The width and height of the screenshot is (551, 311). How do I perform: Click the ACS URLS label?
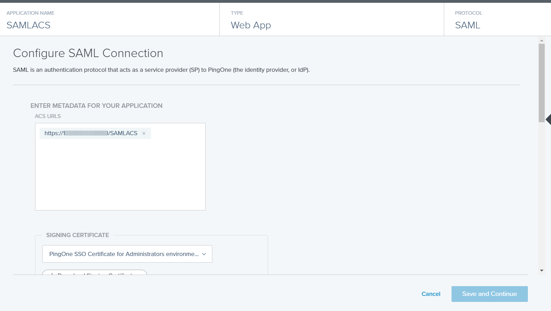48,116
